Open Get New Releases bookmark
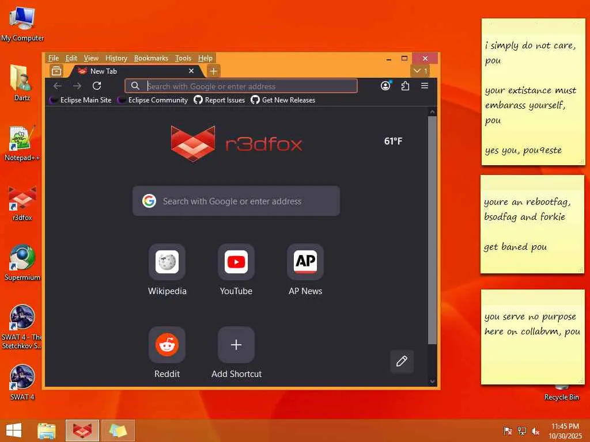 [283, 100]
